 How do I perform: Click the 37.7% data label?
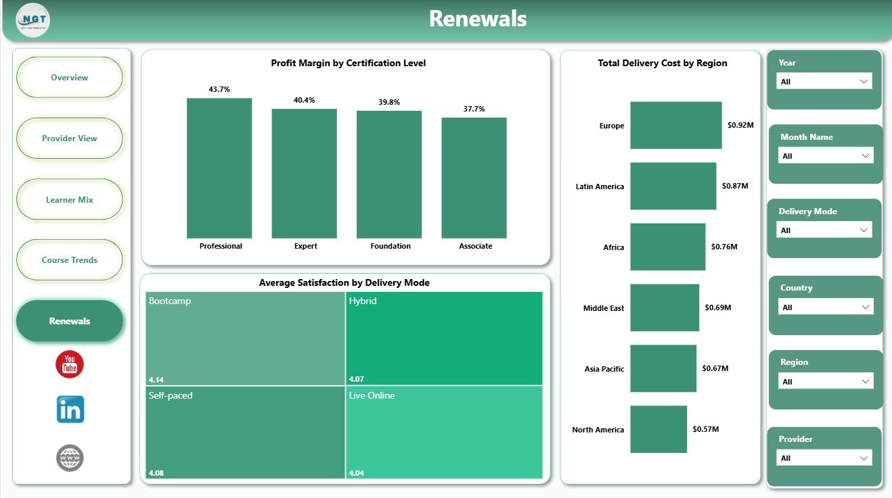474,109
